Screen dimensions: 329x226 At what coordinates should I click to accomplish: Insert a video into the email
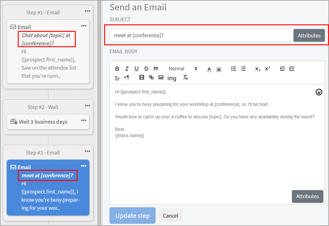(x=141, y=77)
